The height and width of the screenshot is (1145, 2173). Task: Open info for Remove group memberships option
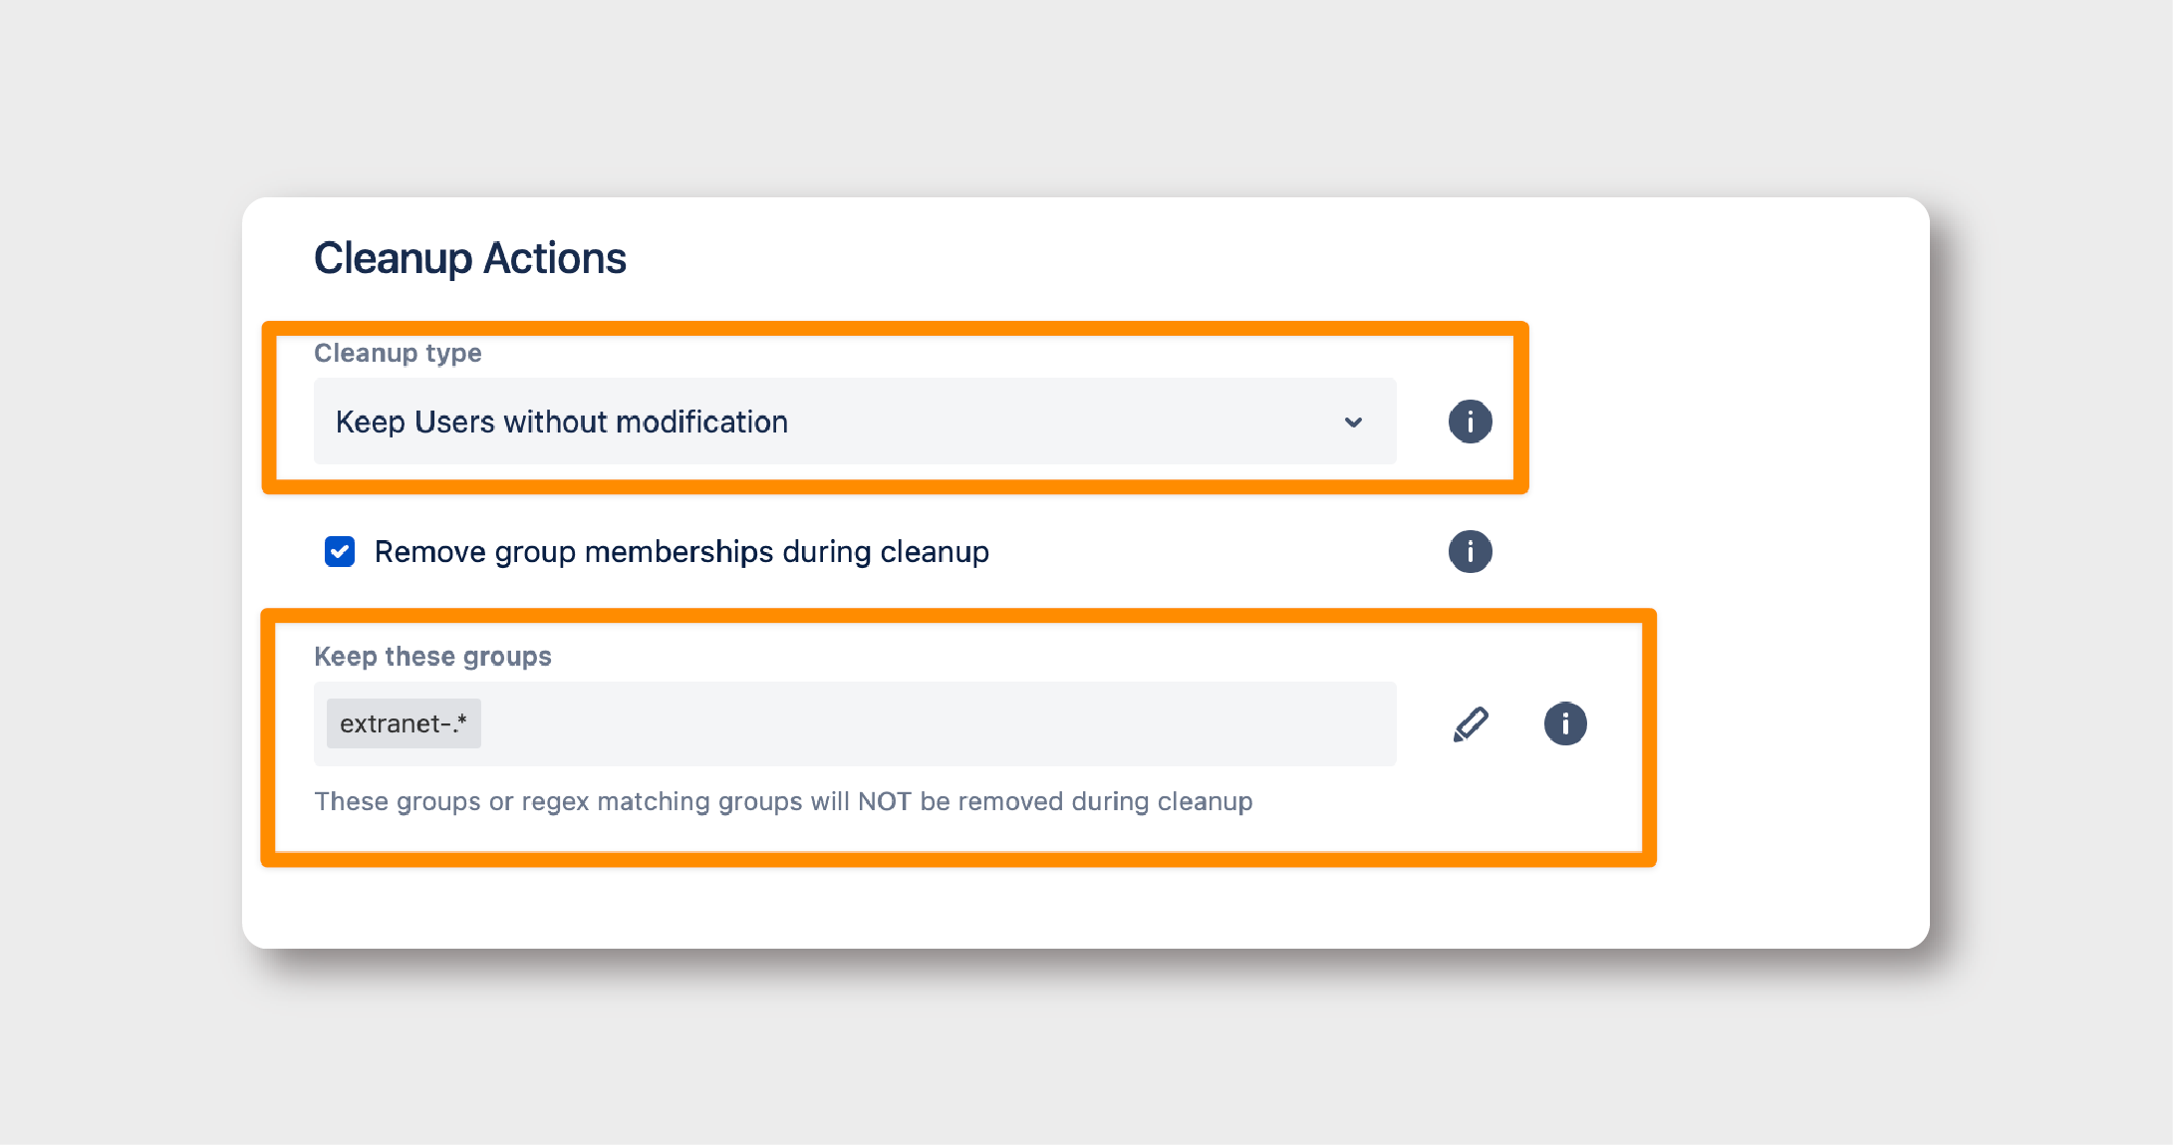1470,551
